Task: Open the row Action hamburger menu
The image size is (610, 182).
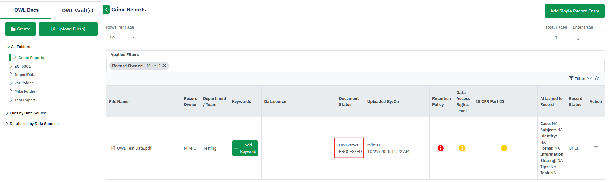Action: [596, 148]
